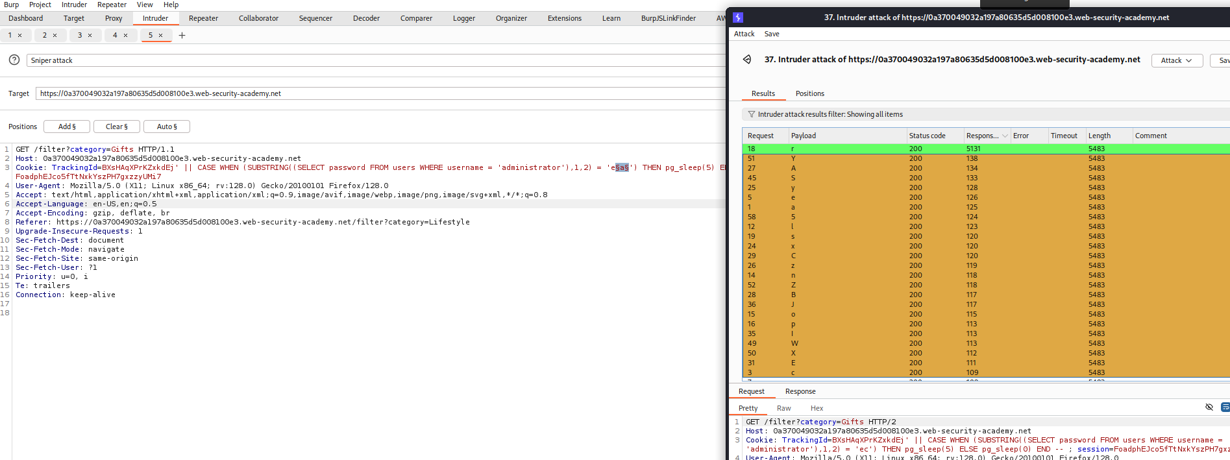Close Intruder tab 4
This screenshot has width=1230, height=460.
tap(125, 36)
